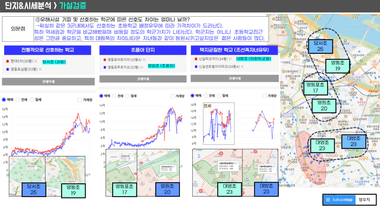Click the 영원초 20 label on the map

pos(324,106)
